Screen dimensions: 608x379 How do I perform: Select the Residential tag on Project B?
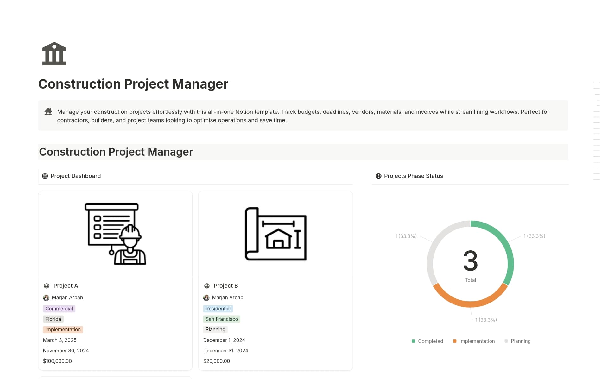coord(218,309)
